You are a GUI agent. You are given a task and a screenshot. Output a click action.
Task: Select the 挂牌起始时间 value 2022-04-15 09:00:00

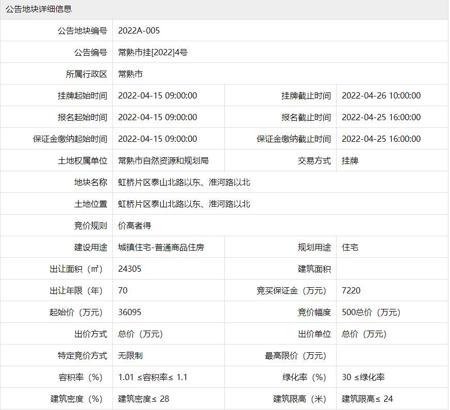[158, 95]
